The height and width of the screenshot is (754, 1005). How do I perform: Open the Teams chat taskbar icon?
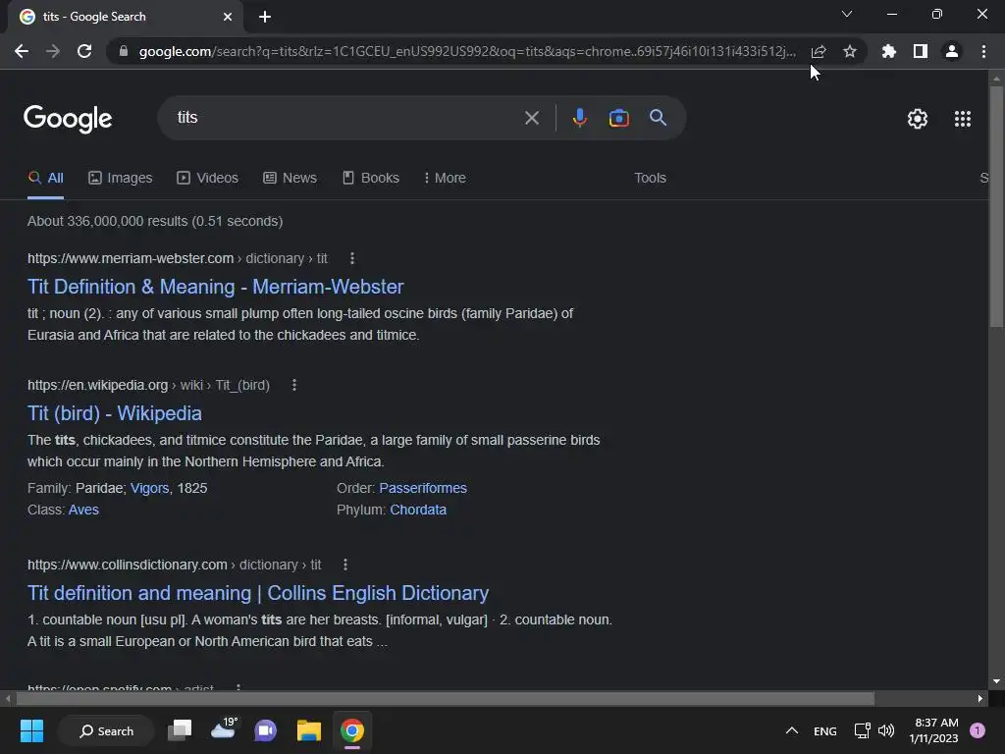(265, 730)
